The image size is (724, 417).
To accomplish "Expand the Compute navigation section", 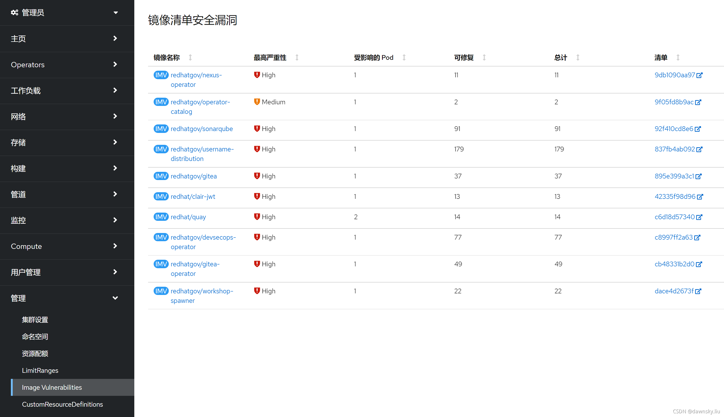I will [67, 246].
